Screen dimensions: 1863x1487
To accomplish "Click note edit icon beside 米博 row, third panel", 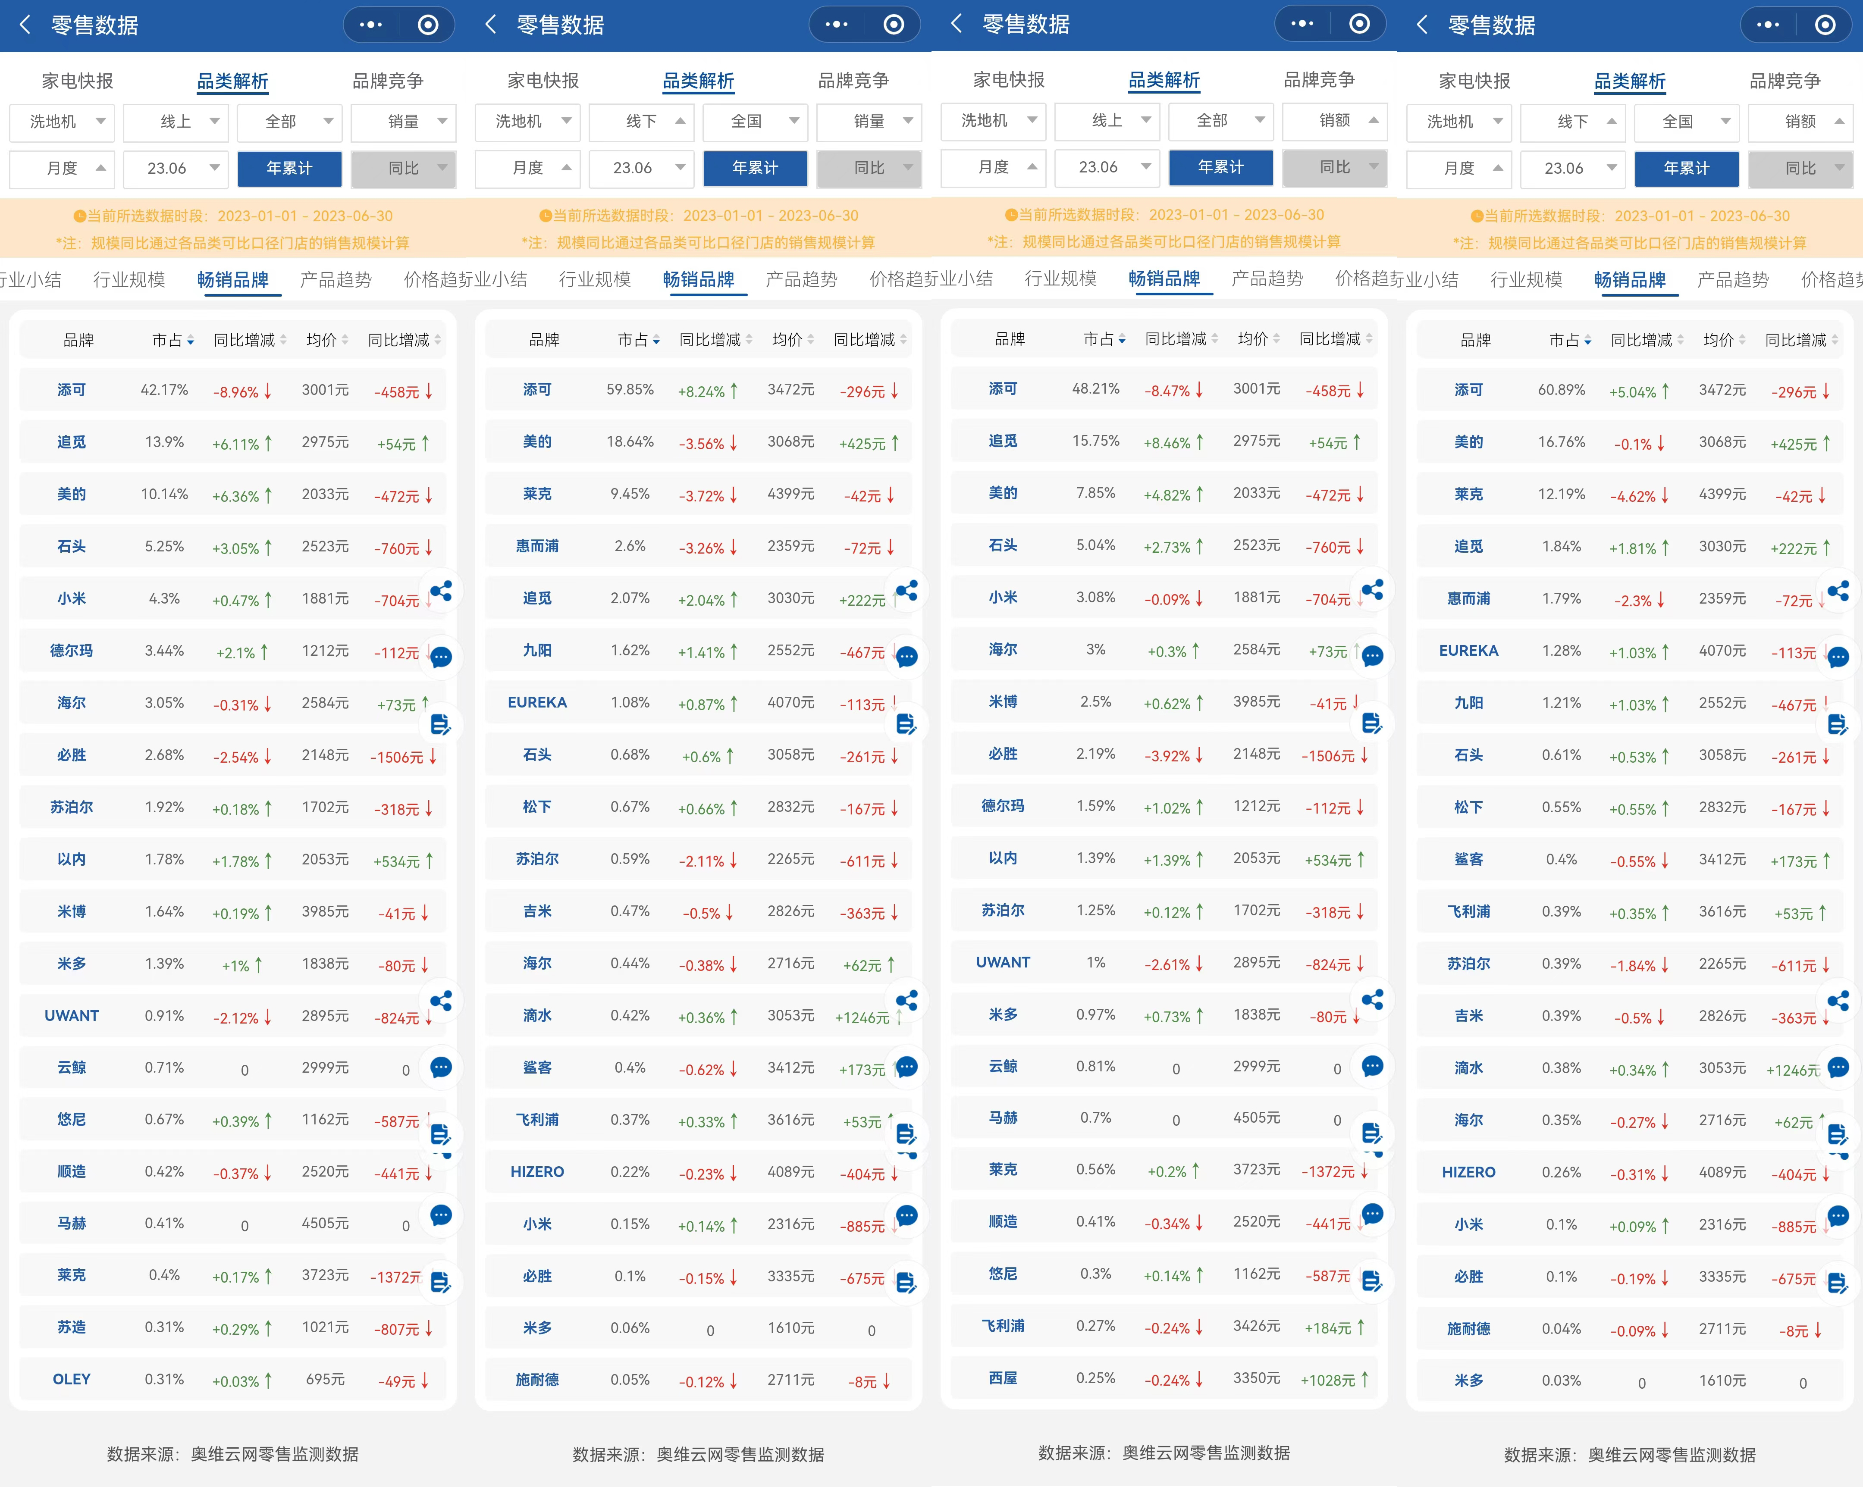I will tap(1372, 723).
